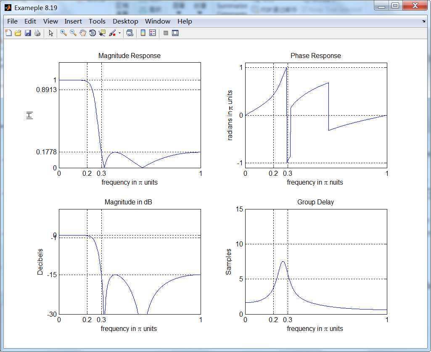The height and width of the screenshot is (352, 431).
Task: Click the Samples y-axis label
Action: 228,262
